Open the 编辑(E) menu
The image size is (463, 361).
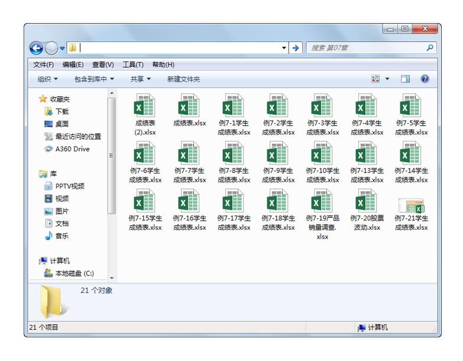[73, 65]
